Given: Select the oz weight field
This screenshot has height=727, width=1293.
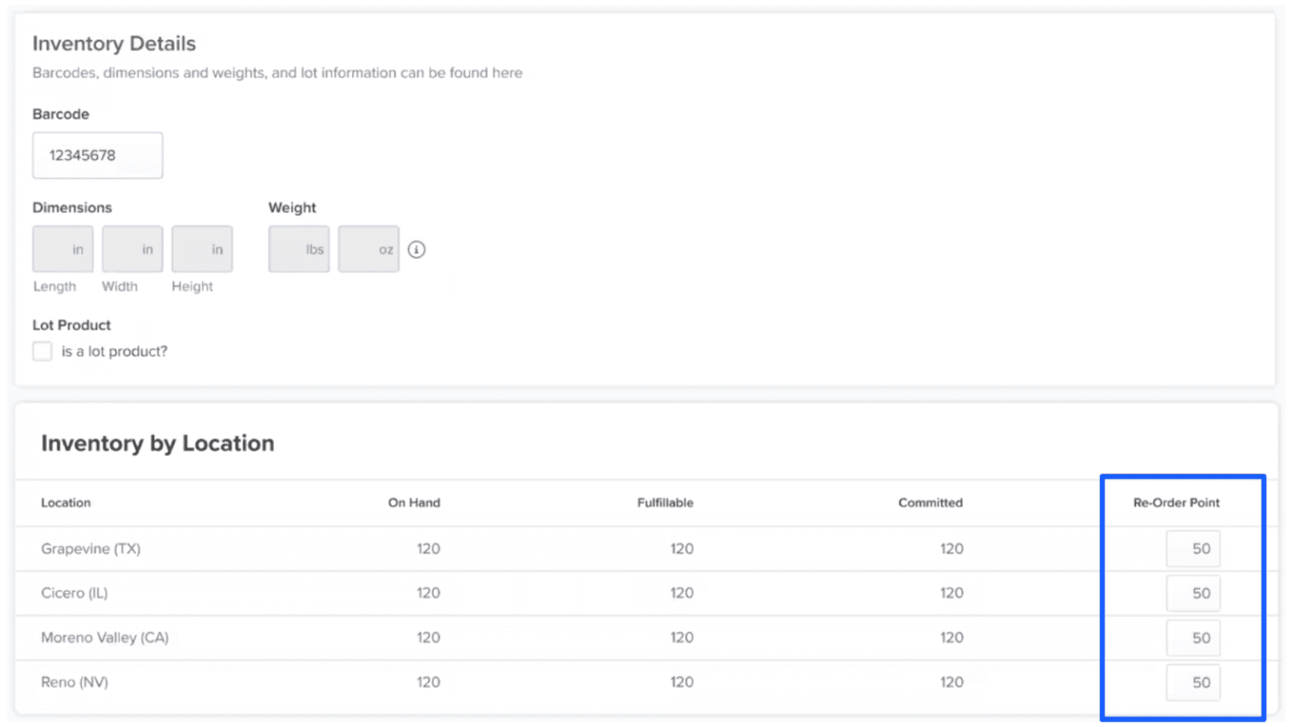Looking at the screenshot, I should tap(368, 249).
